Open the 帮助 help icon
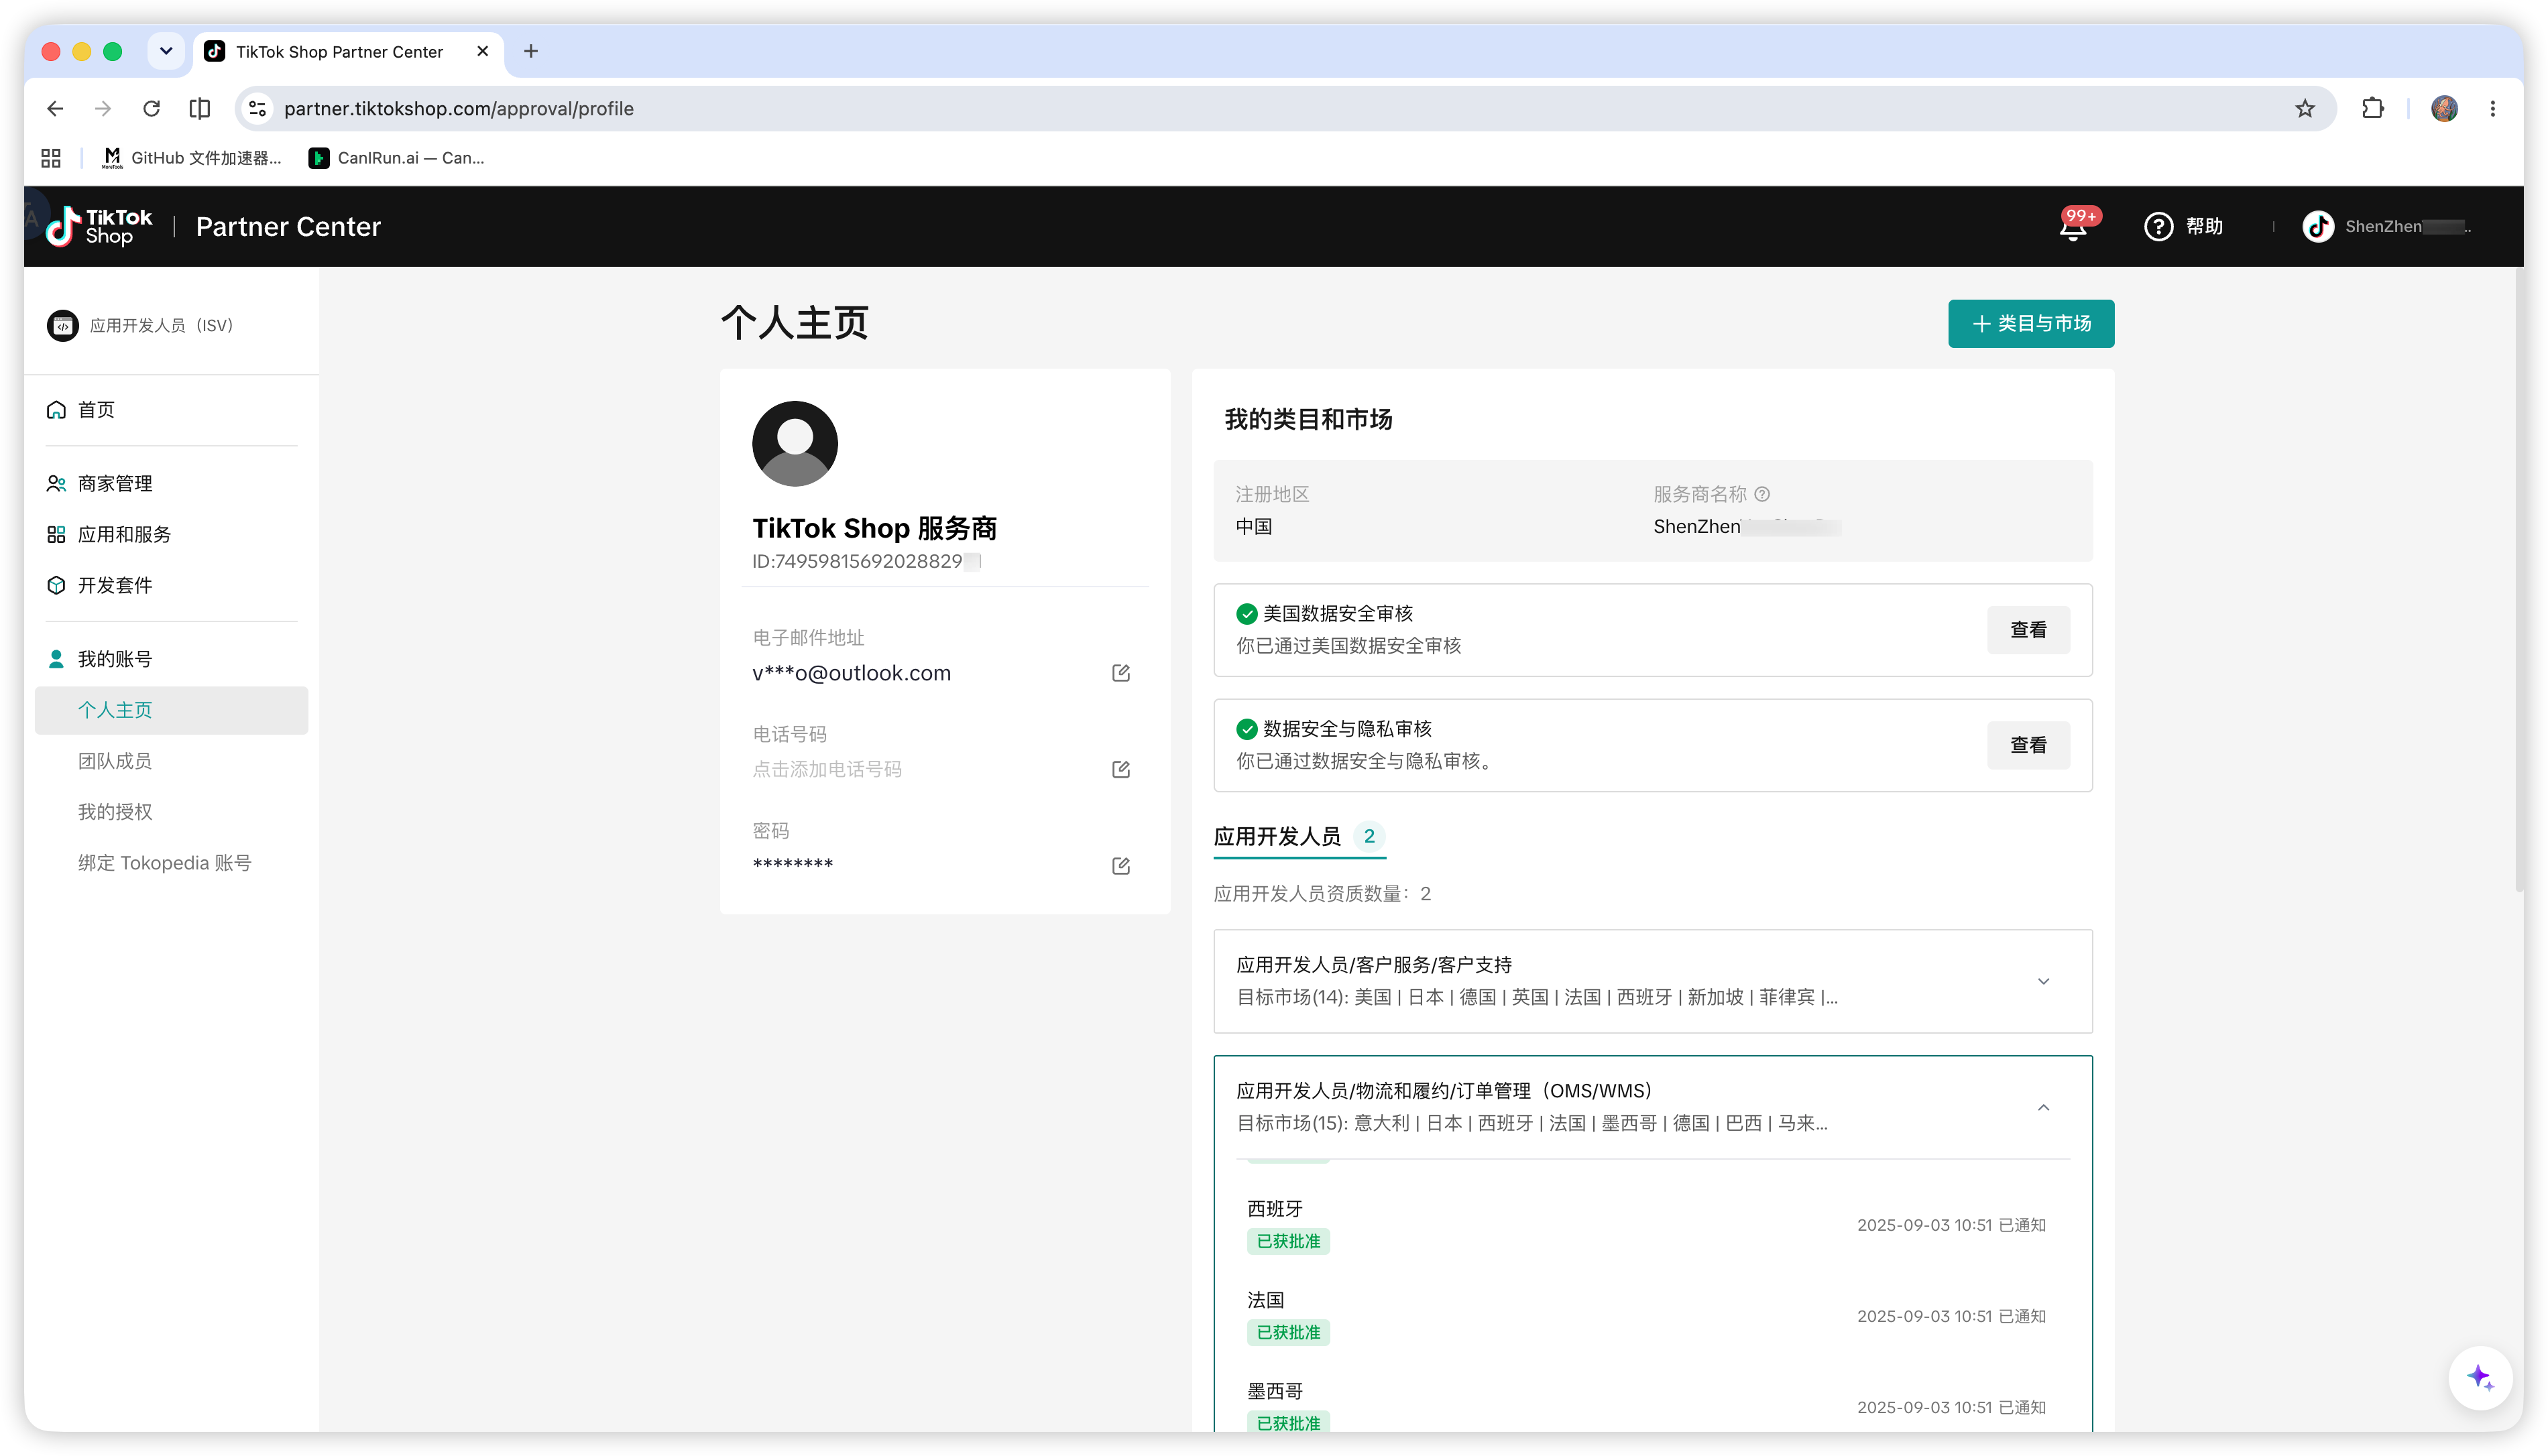Viewport: 2548px width, 1456px height. 2159,227
